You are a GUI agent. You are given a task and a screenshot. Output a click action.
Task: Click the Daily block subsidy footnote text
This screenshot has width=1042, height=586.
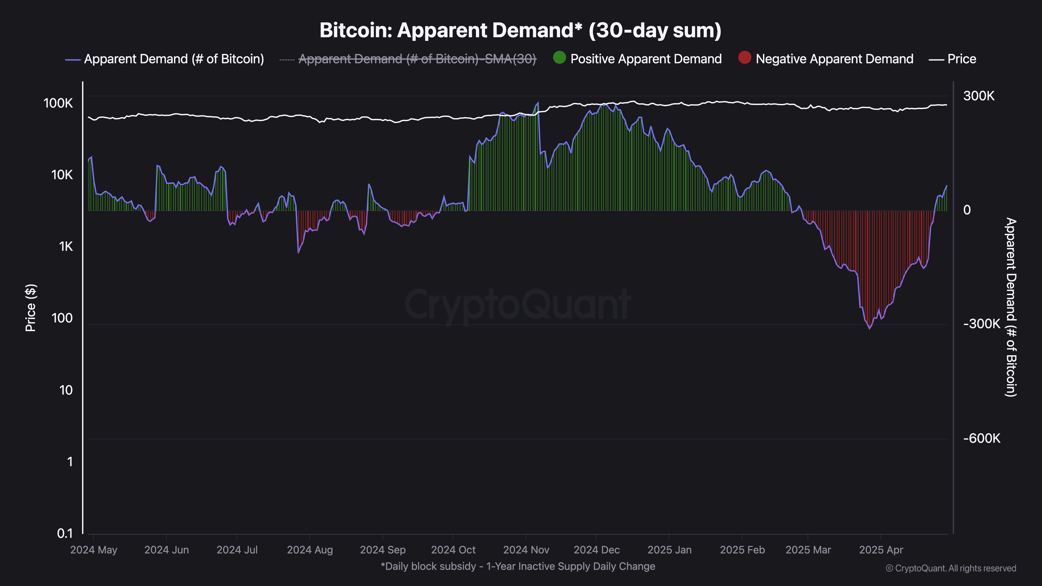pyautogui.click(x=518, y=566)
